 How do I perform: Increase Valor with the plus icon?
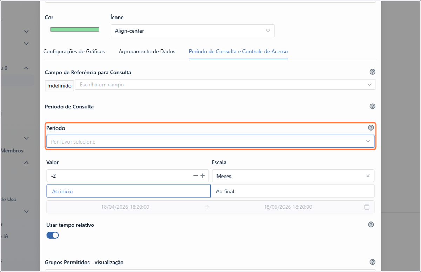click(202, 176)
